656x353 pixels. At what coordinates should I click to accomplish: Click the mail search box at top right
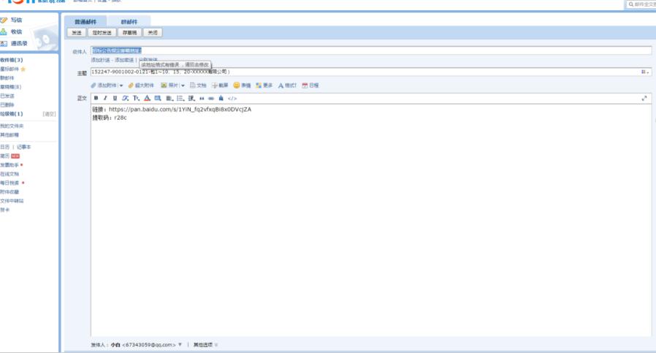click(x=641, y=4)
